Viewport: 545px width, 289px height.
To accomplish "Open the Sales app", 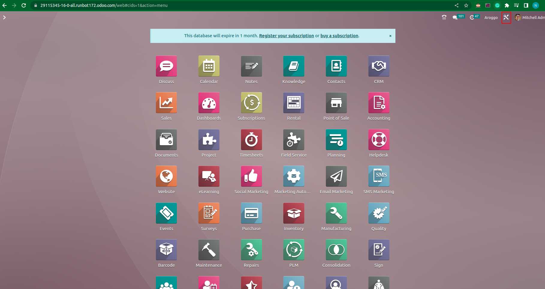I will (166, 103).
